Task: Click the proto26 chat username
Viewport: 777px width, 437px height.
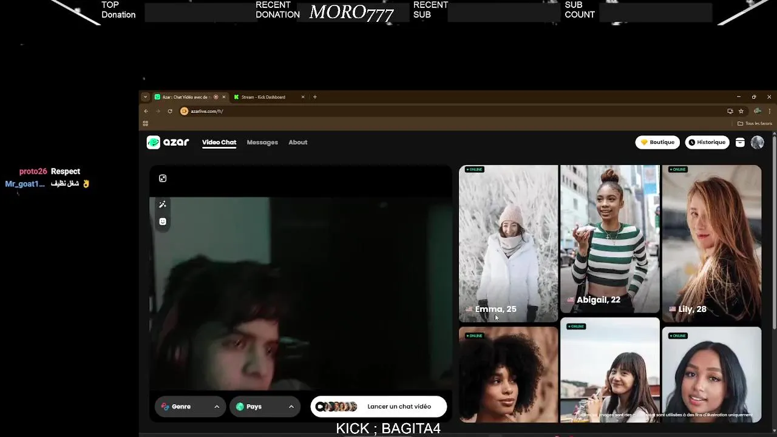Action: [x=33, y=172]
